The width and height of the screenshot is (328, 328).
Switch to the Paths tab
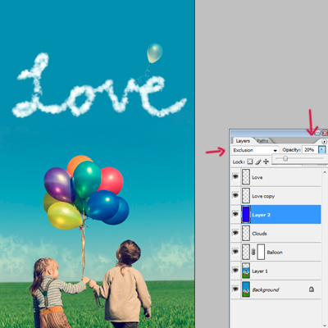coord(262,141)
